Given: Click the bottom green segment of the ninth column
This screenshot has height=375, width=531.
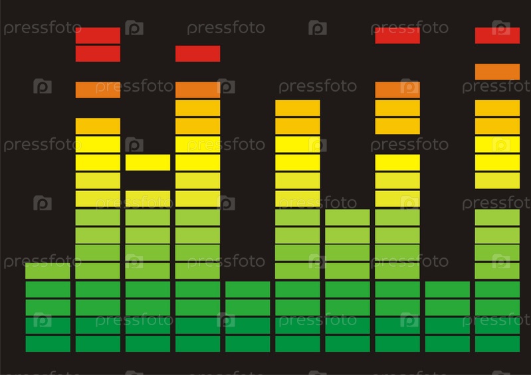Looking at the screenshot, I should 447,343.
